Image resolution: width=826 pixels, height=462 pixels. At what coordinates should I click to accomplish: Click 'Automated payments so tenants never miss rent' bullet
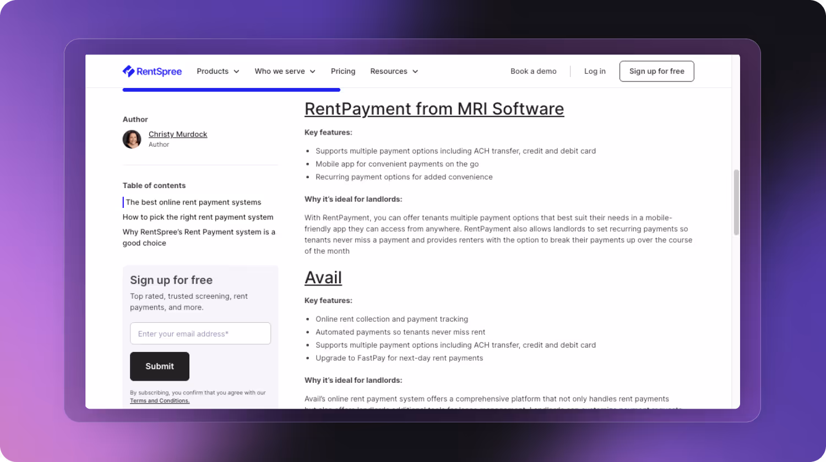coord(400,332)
